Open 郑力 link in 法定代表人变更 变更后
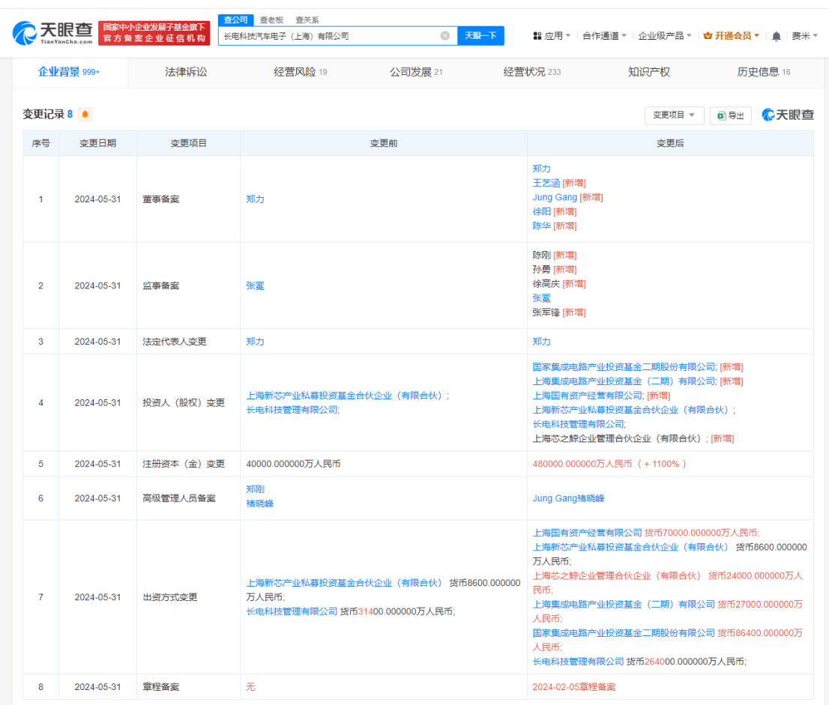This screenshot has height=705, width=829. click(x=541, y=342)
